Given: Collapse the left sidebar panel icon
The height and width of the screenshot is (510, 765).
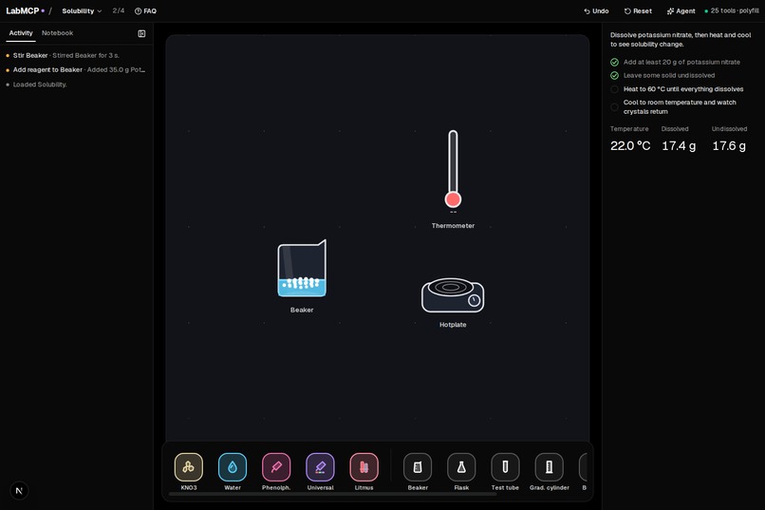Looking at the screenshot, I should point(141,33).
